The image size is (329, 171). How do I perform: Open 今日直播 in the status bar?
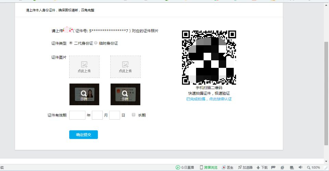pos(185,168)
